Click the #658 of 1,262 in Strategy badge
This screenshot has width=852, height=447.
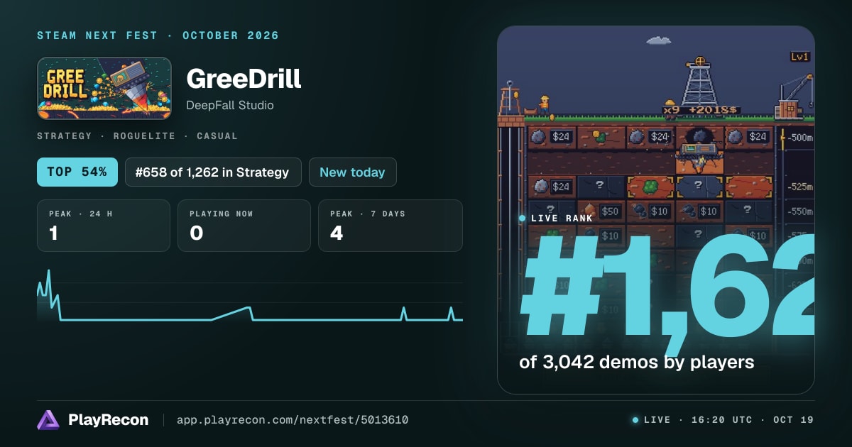click(213, 172)
